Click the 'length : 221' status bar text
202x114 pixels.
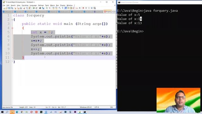coord(24,107)
